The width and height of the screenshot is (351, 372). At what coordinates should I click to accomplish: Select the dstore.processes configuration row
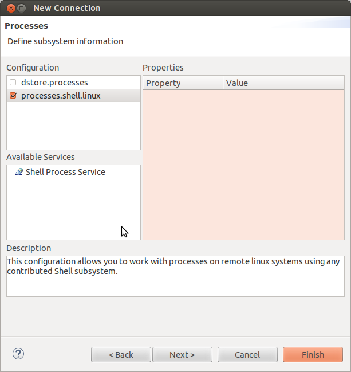tap(54, 83)
